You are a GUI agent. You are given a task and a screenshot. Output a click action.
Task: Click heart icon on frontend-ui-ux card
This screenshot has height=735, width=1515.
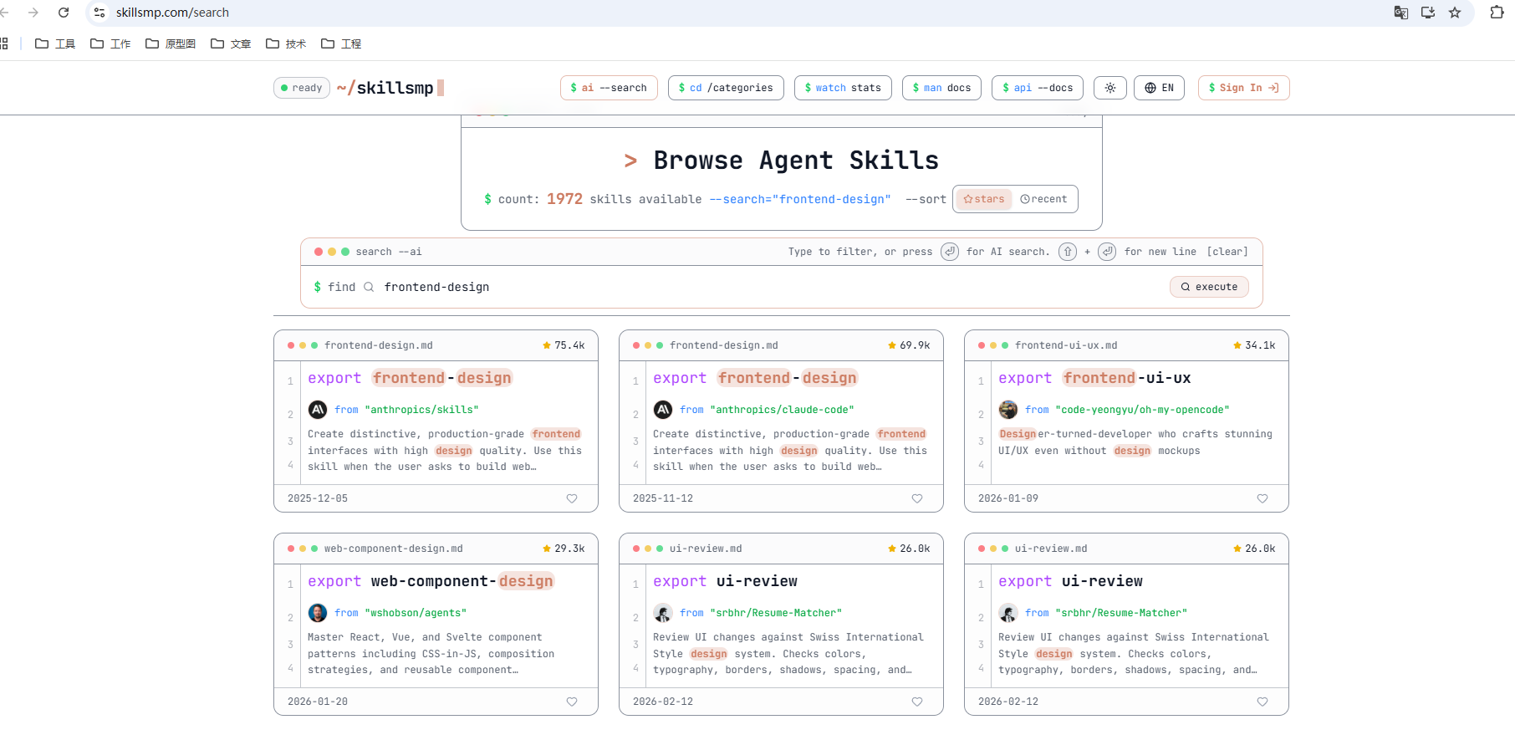(x=1262, y=498)
